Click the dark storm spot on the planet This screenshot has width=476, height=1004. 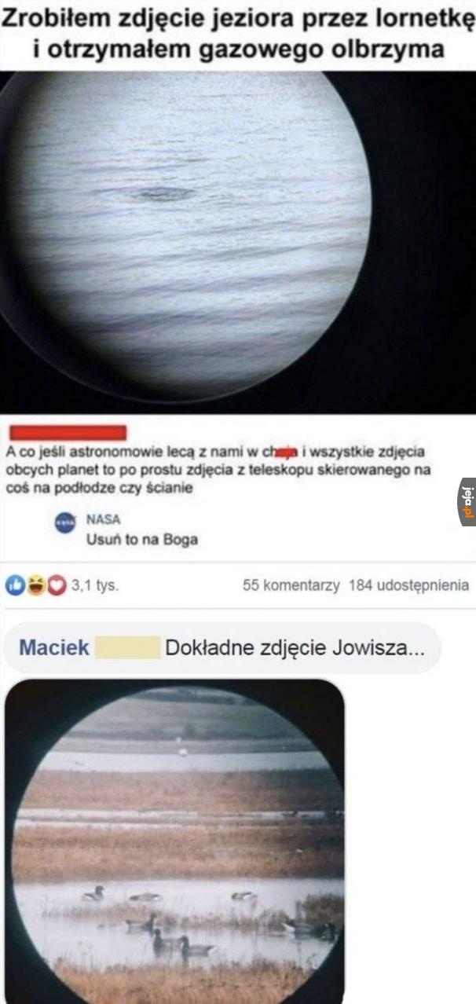163,193
